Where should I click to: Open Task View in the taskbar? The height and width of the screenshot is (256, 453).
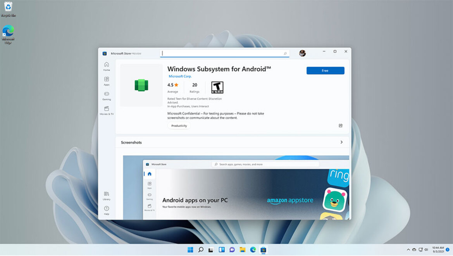[x=211, y=250]
